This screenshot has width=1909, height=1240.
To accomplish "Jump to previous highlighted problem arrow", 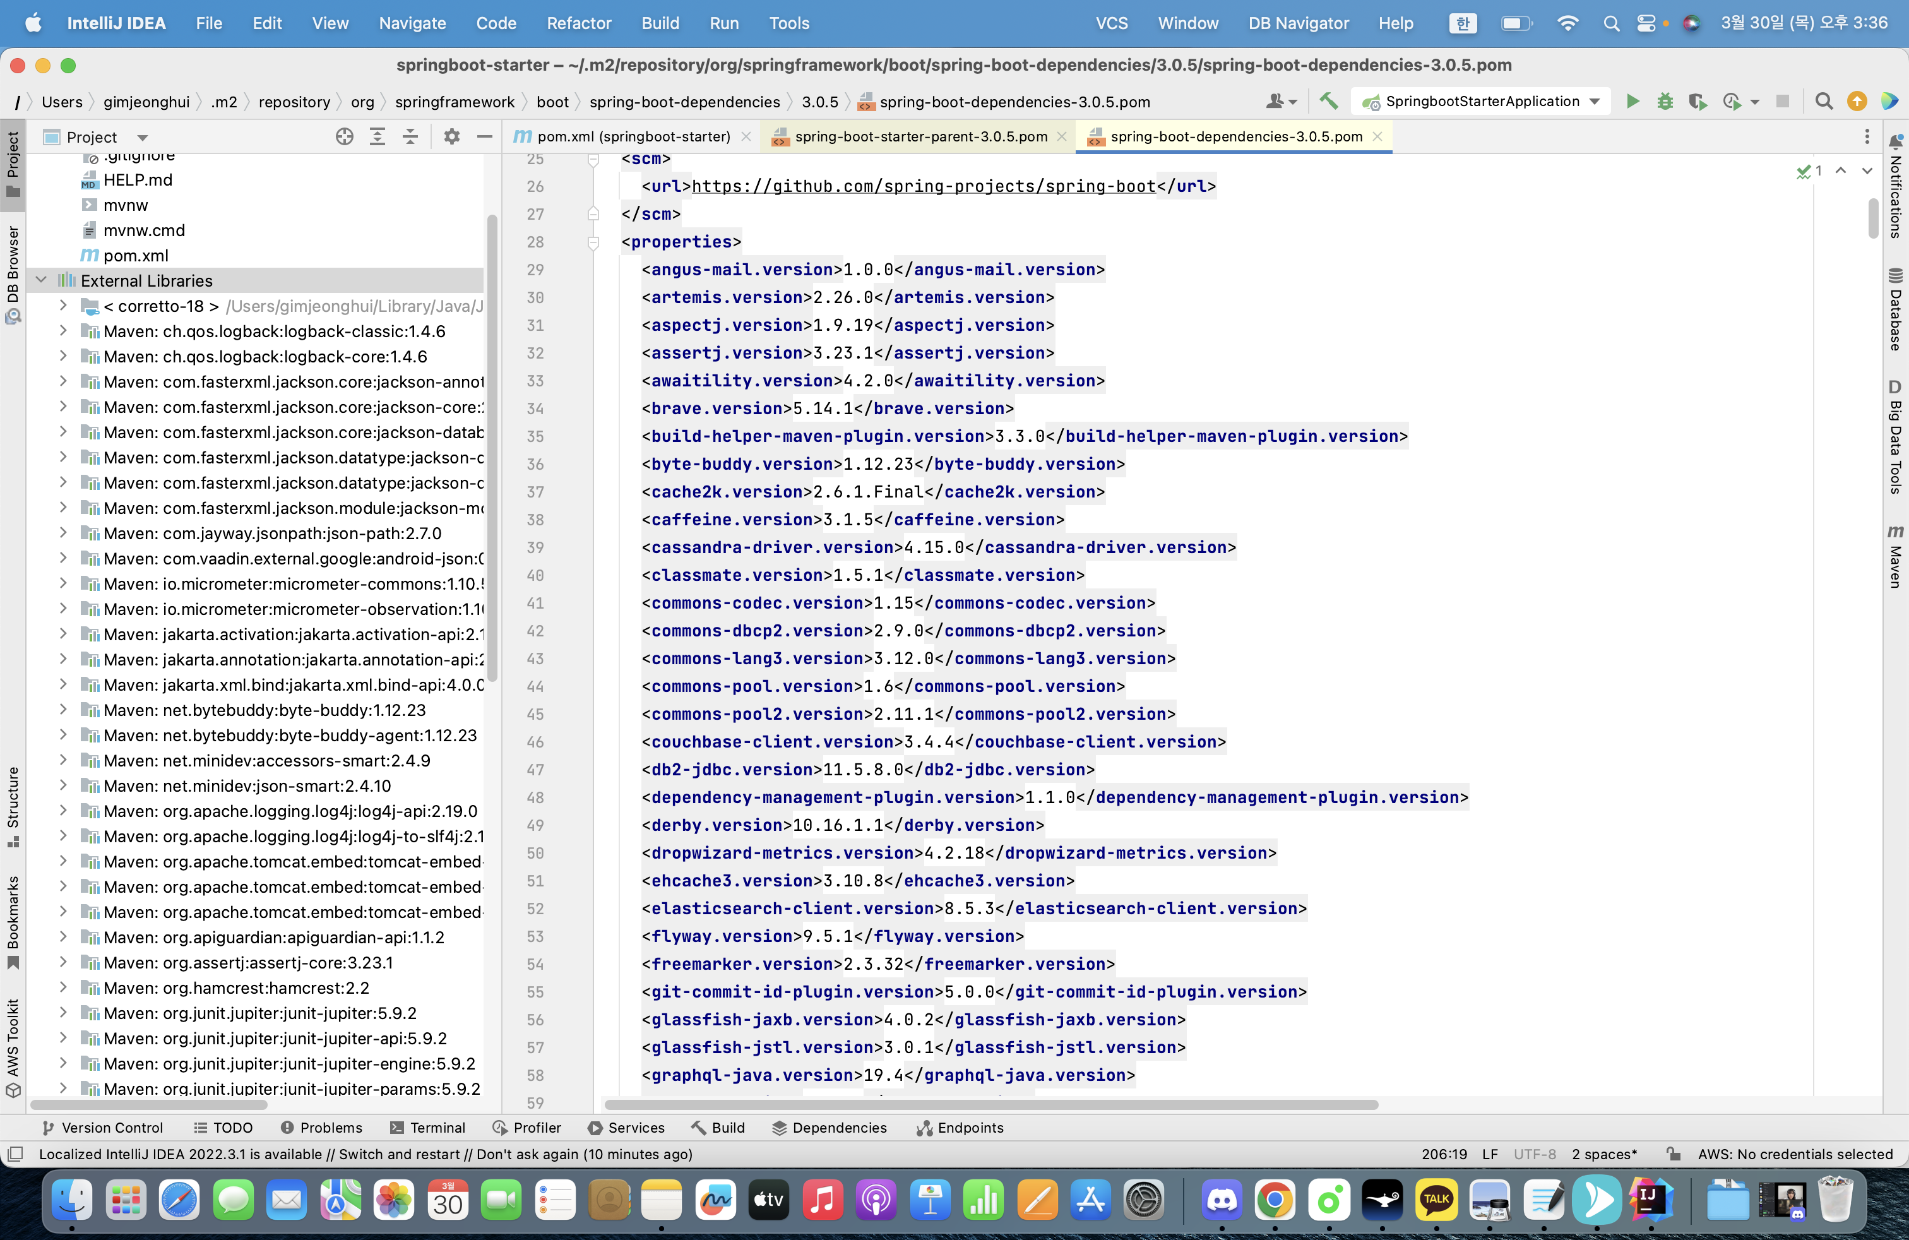I will [x=1841, y=171].
